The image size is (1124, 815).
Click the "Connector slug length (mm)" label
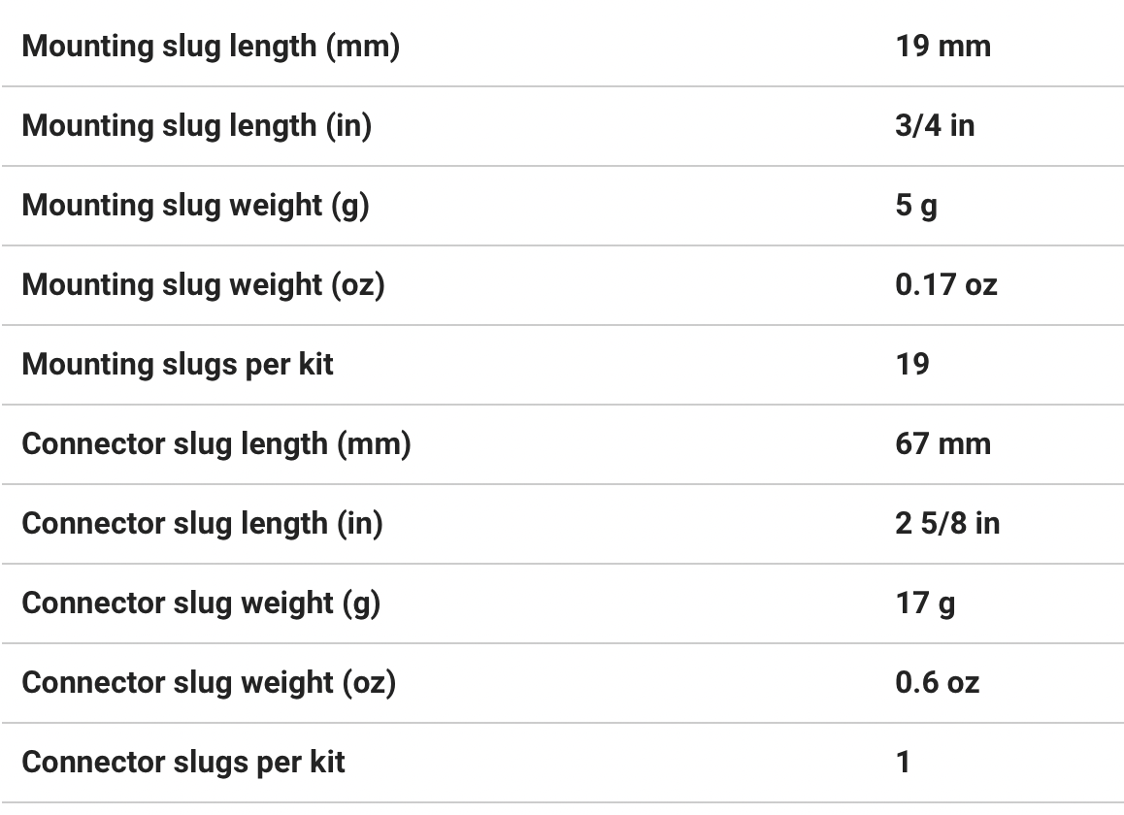(216, 444)
